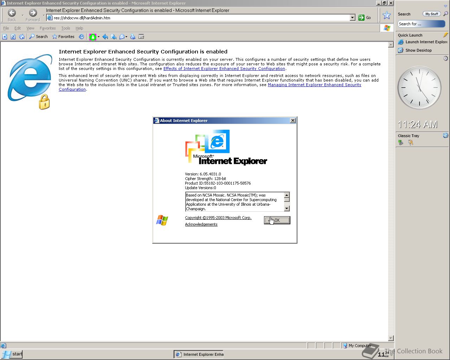Screen dimensions: 450x360
Task: Click the blue left-arrow toolbar icon
Action: (x=105, y=37)
